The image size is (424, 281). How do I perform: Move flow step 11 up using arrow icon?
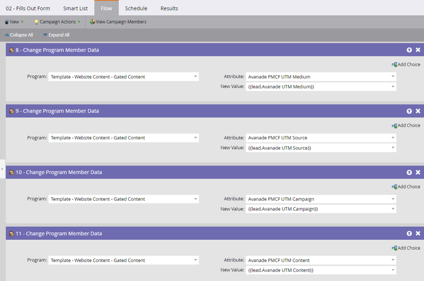tap(409, 233)
